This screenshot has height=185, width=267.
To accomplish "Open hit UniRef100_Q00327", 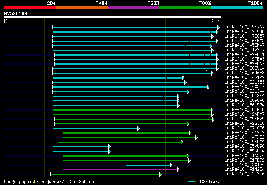I will coord(244,86).
